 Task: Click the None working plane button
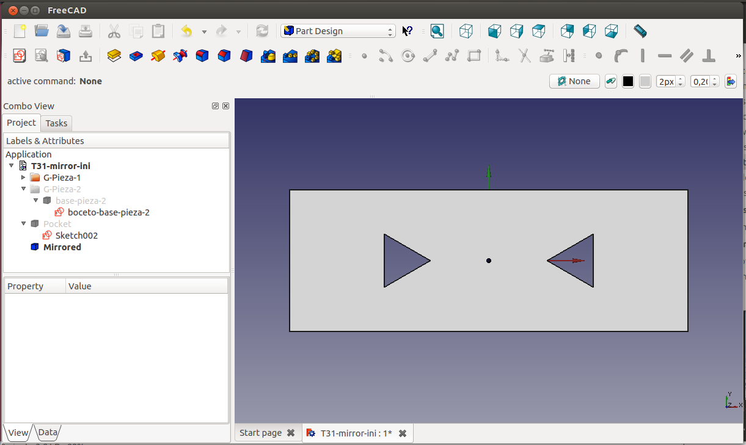[574, 81]
